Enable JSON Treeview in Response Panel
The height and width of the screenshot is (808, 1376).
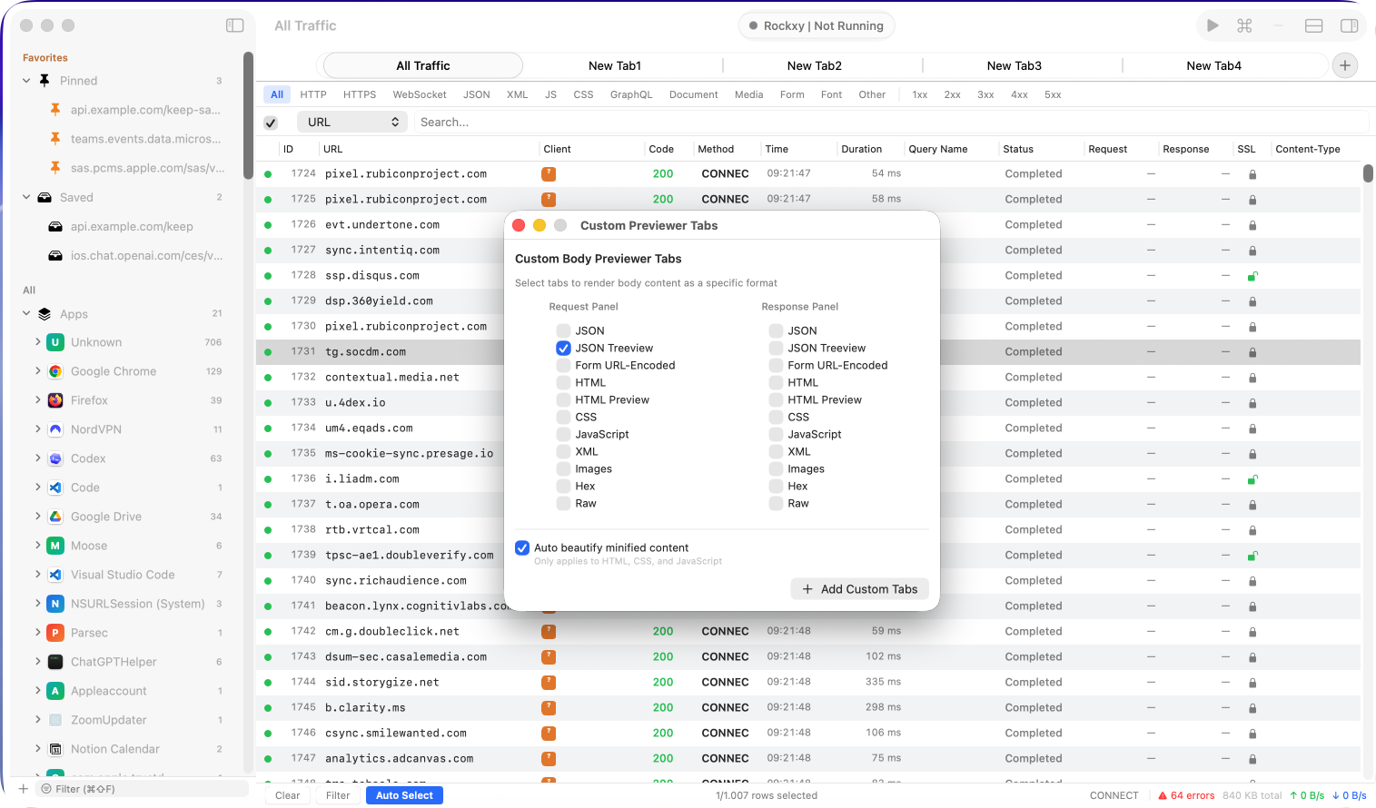click(x=776, y=348)
